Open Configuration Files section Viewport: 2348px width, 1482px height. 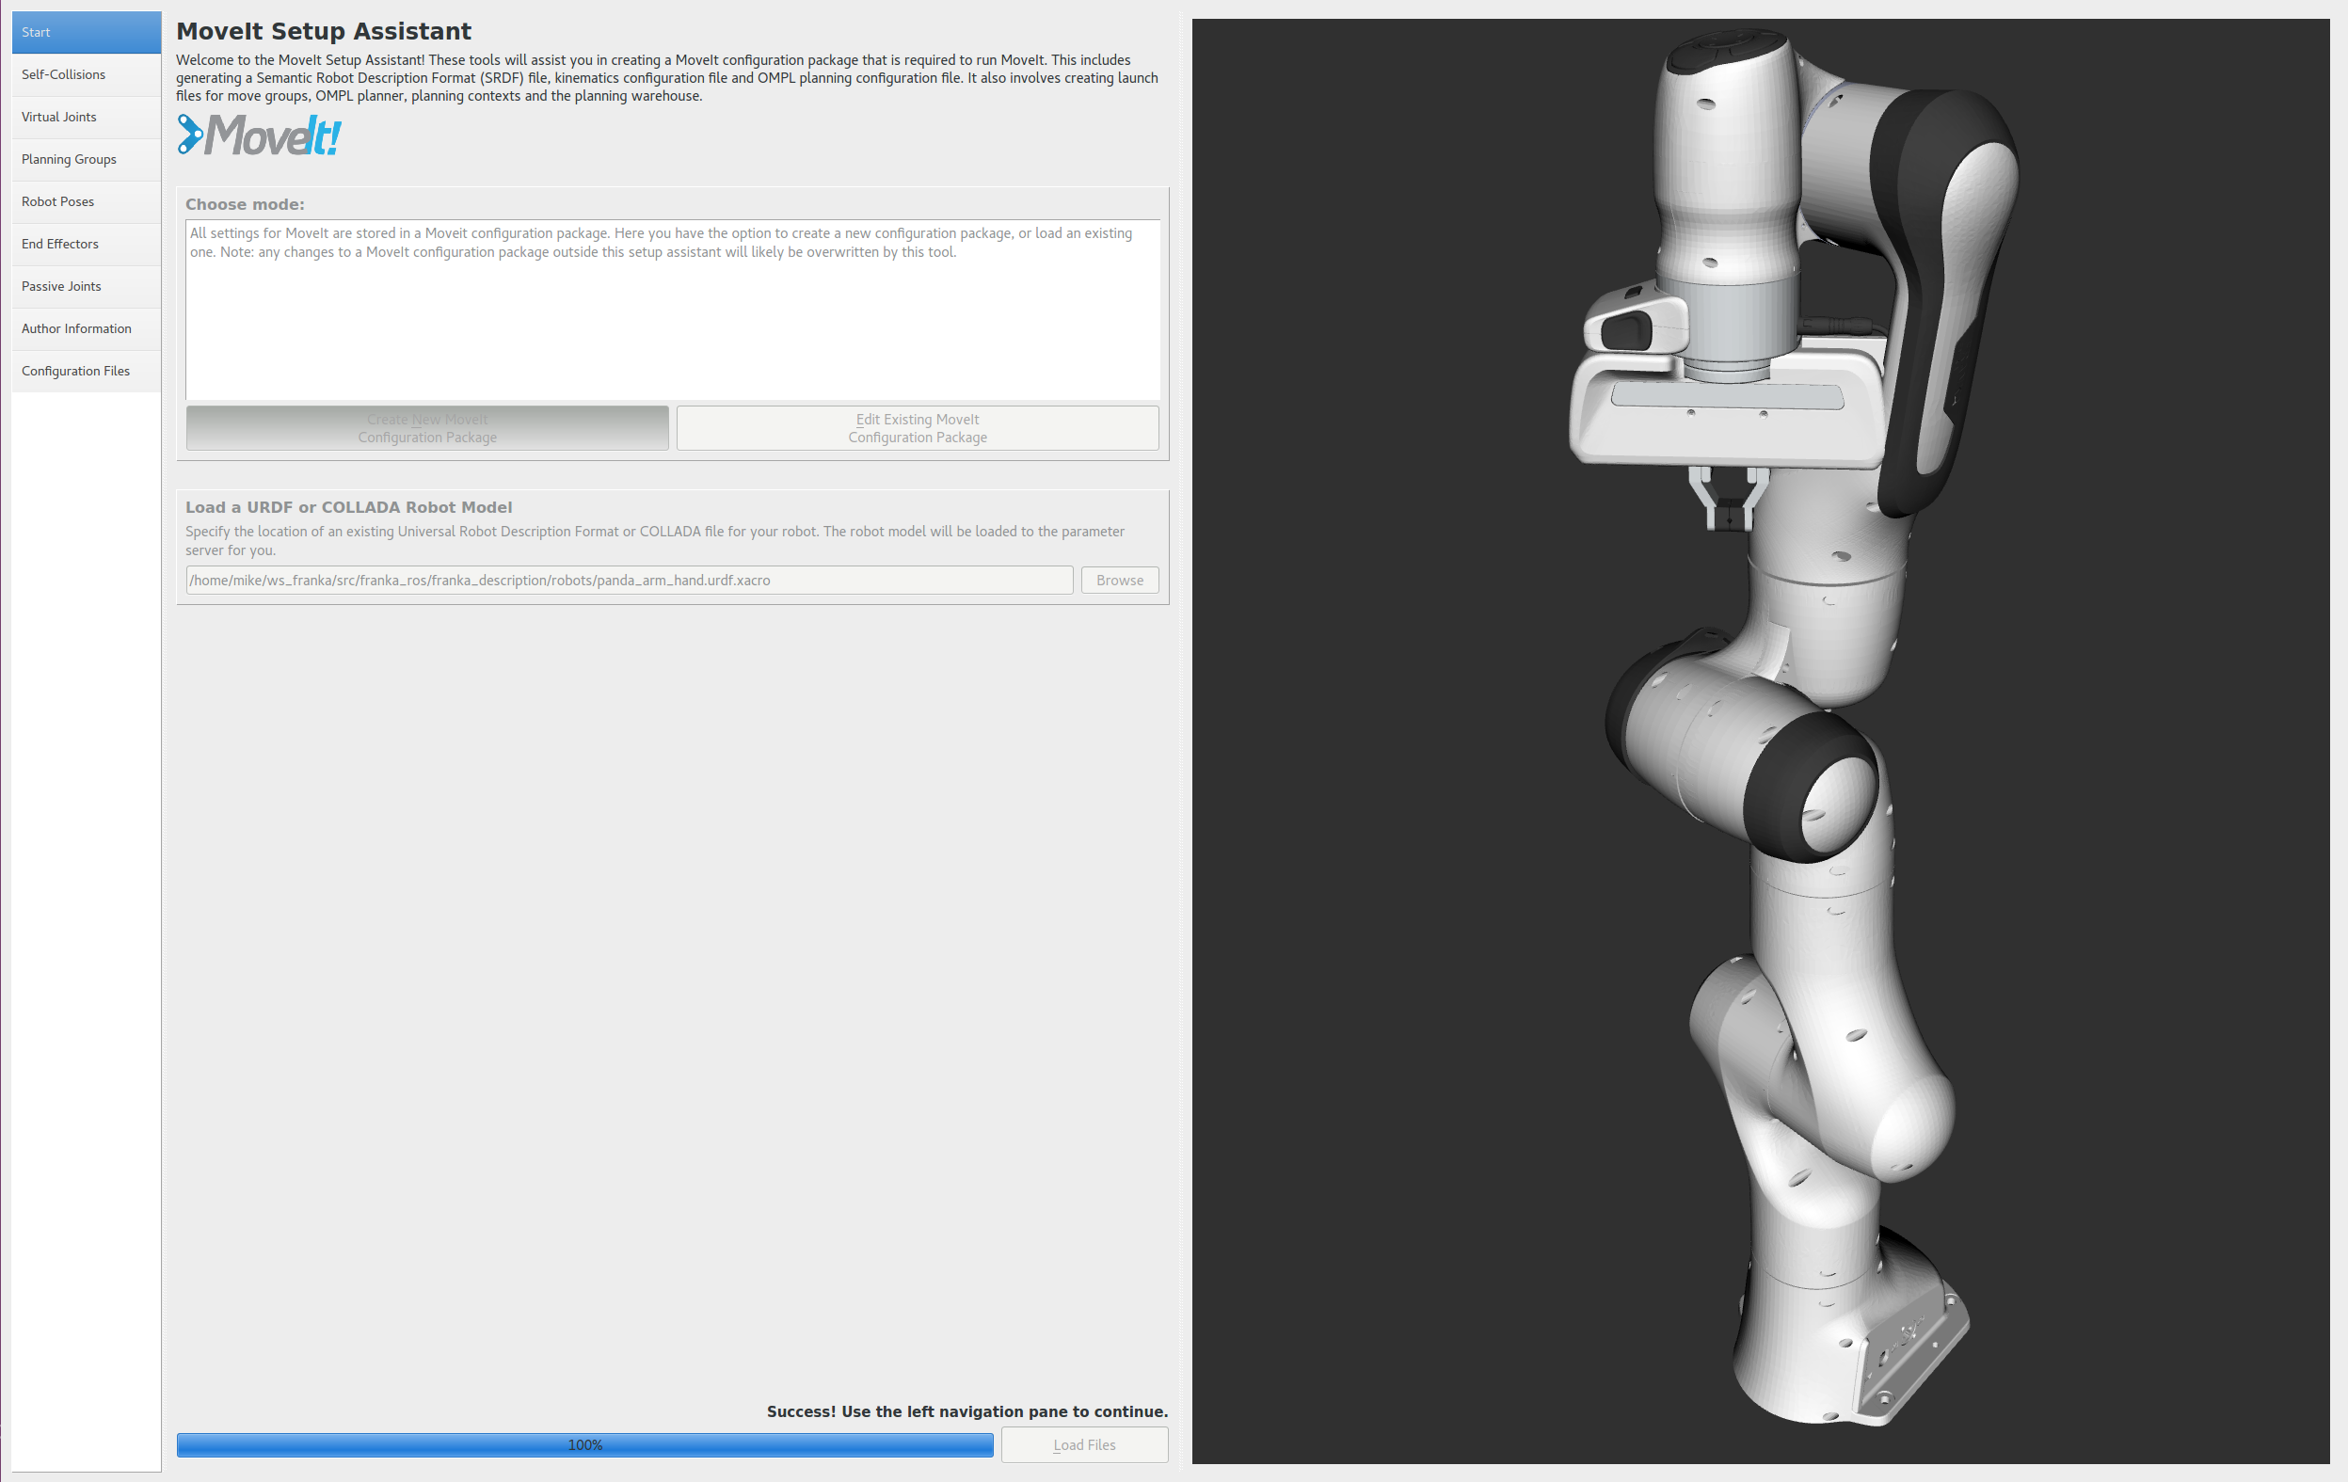(86, 372)
